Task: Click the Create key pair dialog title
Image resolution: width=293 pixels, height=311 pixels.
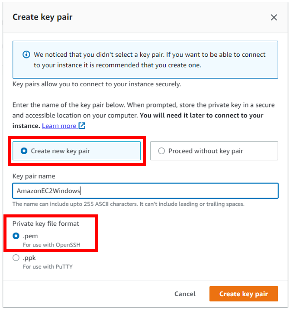Action: tap(42, 17)
